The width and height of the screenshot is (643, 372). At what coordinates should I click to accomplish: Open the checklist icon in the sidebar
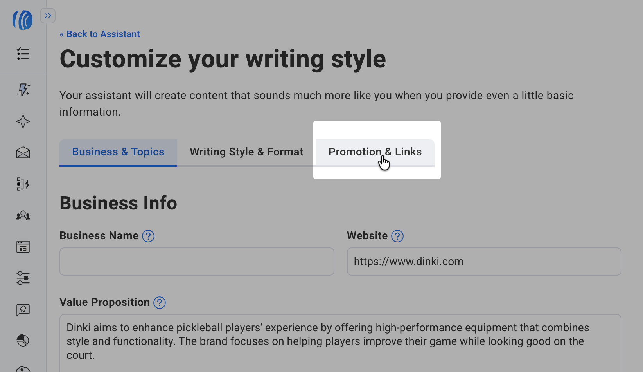(x=23, y=54)
